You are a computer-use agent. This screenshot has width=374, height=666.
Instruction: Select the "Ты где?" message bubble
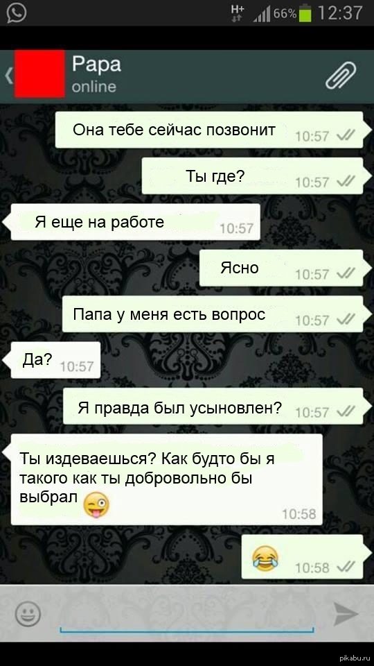[x=253, y=176]
